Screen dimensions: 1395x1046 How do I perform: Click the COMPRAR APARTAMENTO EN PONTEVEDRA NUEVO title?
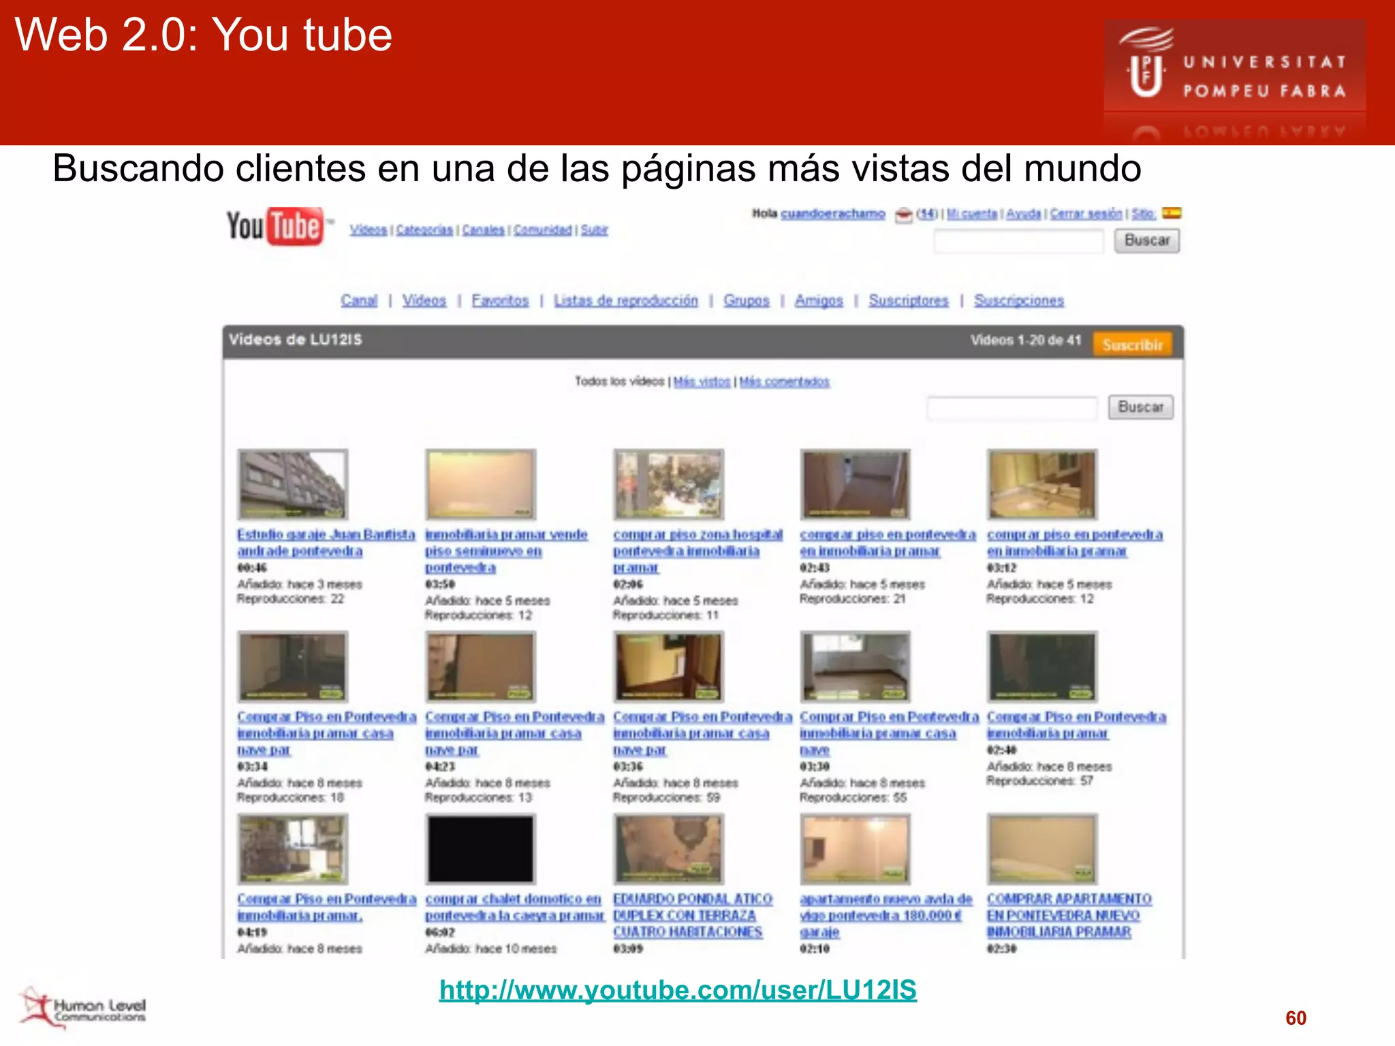(1069, 915)
